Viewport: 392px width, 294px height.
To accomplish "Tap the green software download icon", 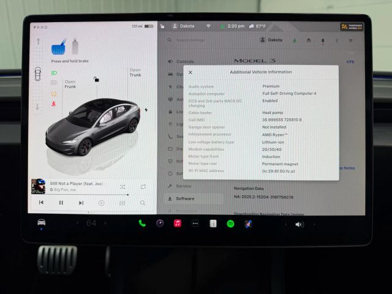I will pyautogui.click(x=295, y=40).
